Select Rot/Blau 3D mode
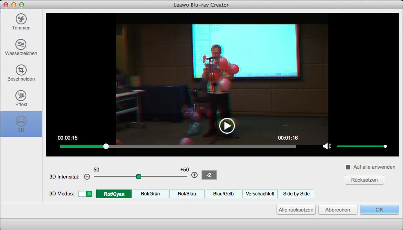This screenshot has width=403, height=230. (x=187, y=194)
